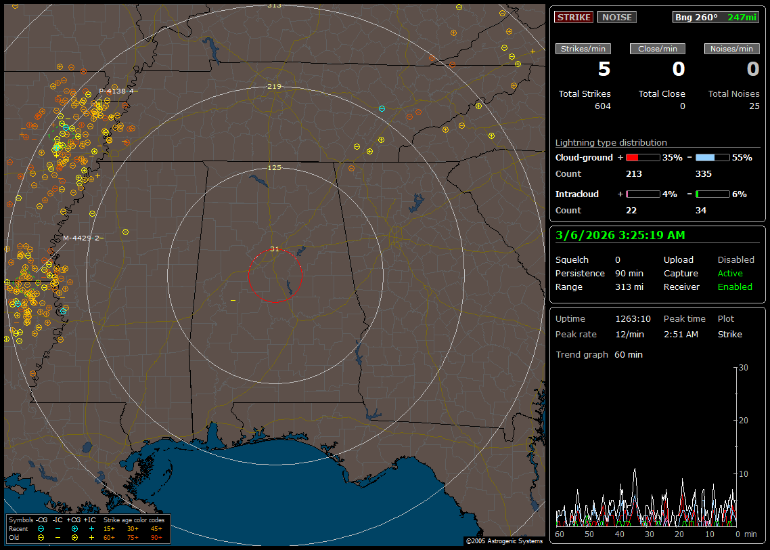Click the red STRIKE indicator button

coord(574,17)
